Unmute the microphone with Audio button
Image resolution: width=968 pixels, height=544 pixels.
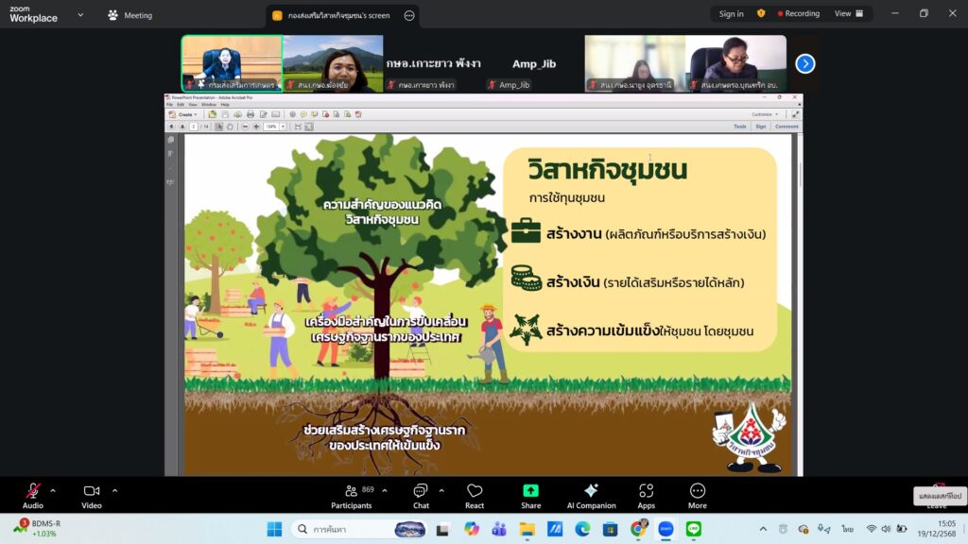tap(33, 493)
